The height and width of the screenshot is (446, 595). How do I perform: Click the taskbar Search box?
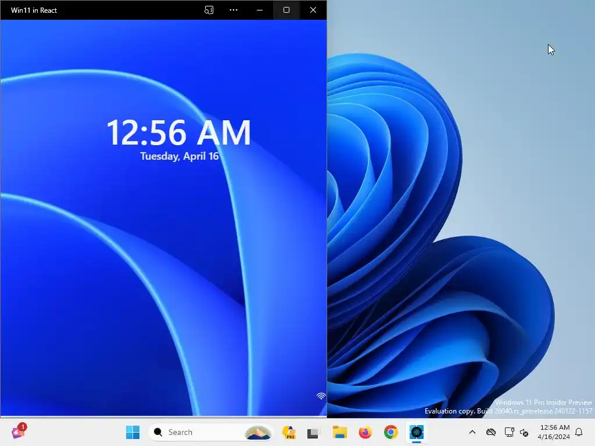(x=210, y=432)
